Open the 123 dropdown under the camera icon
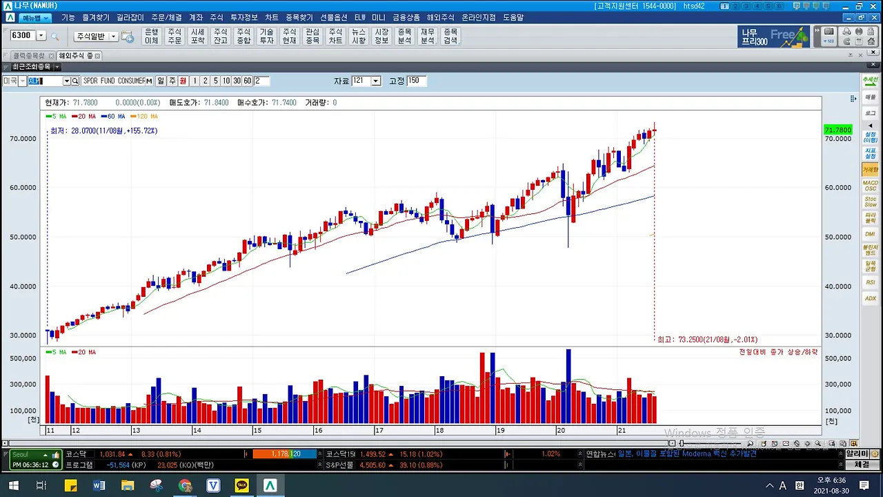The height and width of the screenshot is (497, 883). click(829, 41)
